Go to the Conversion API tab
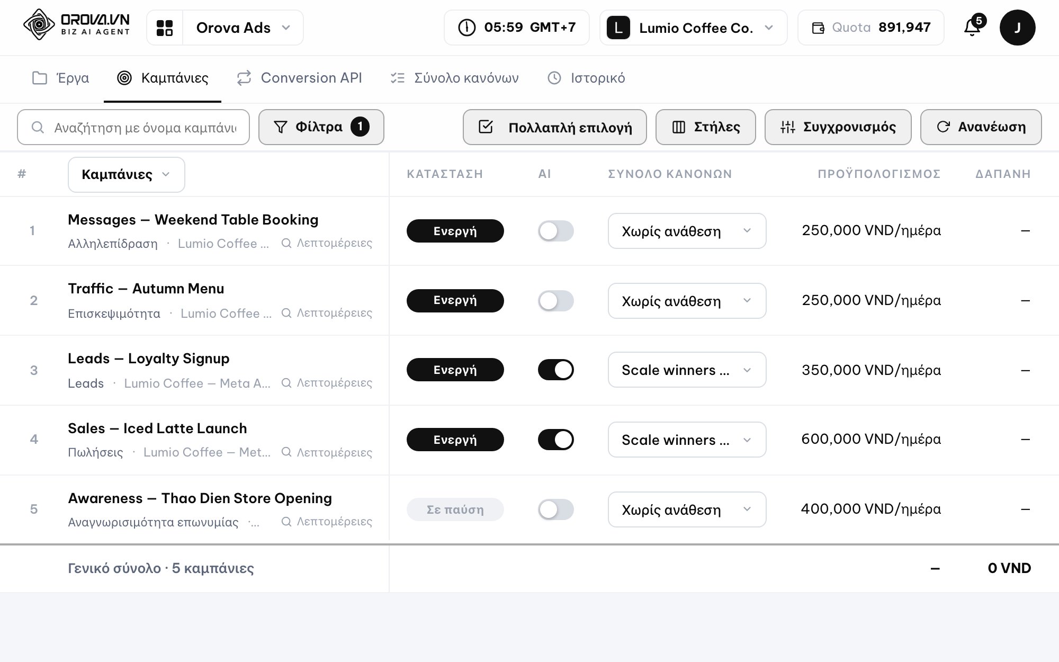Screen dimensions: 1059x662 [299, 78]
